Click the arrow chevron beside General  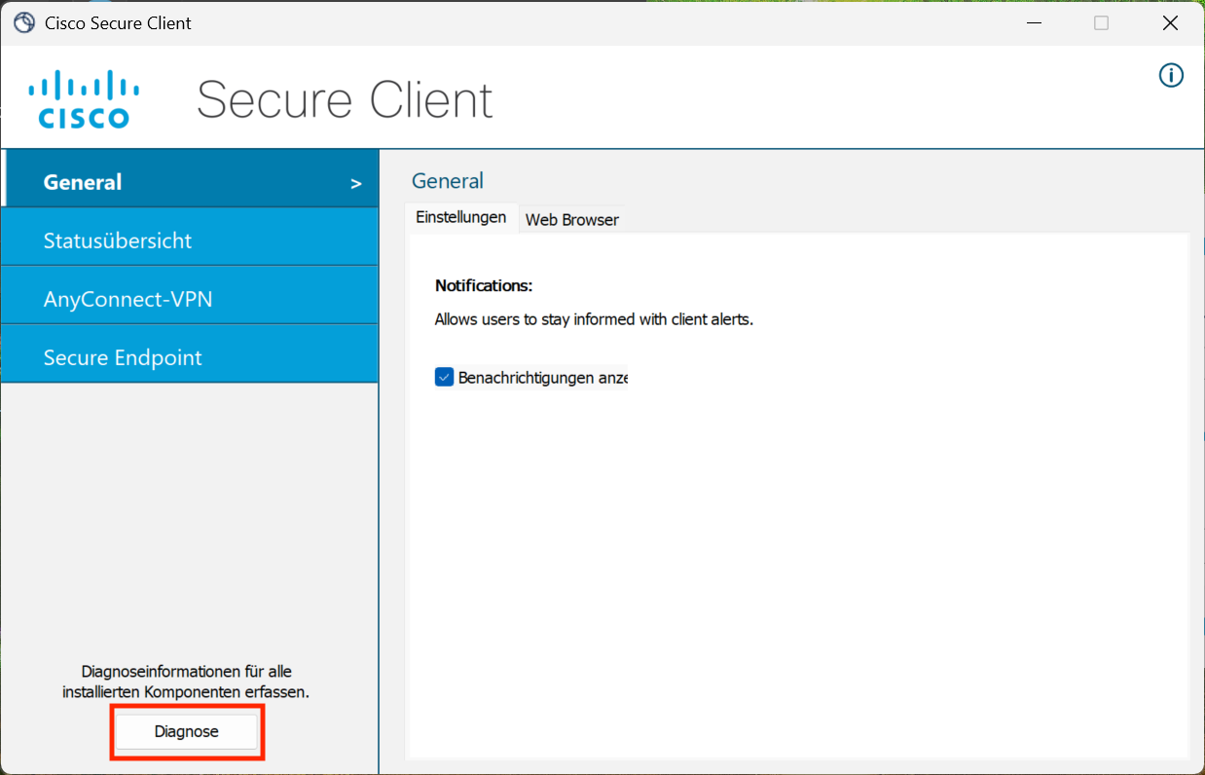coord(356,183)
